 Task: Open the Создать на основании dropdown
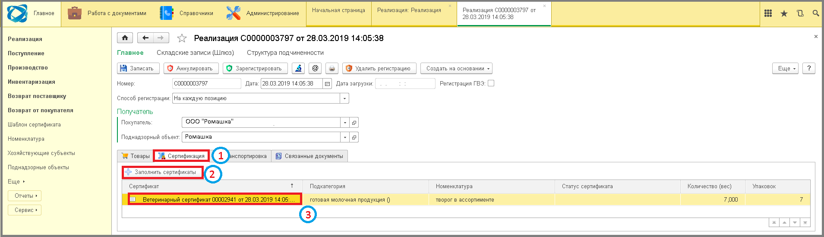[x=456, y=68]
